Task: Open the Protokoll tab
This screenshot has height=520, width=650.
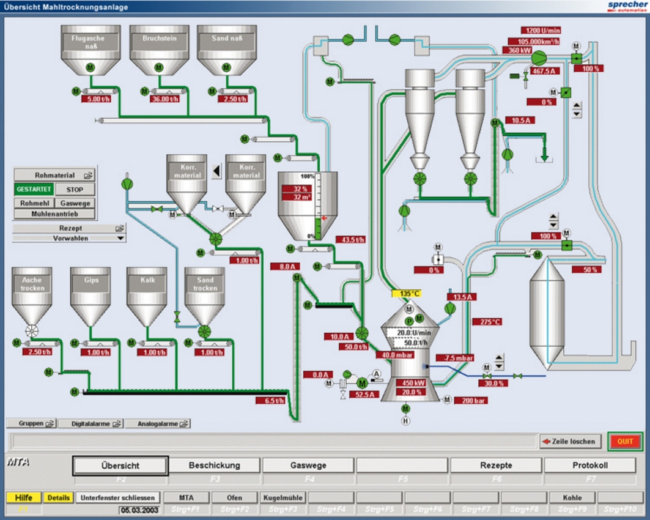Action: (589, 465)
